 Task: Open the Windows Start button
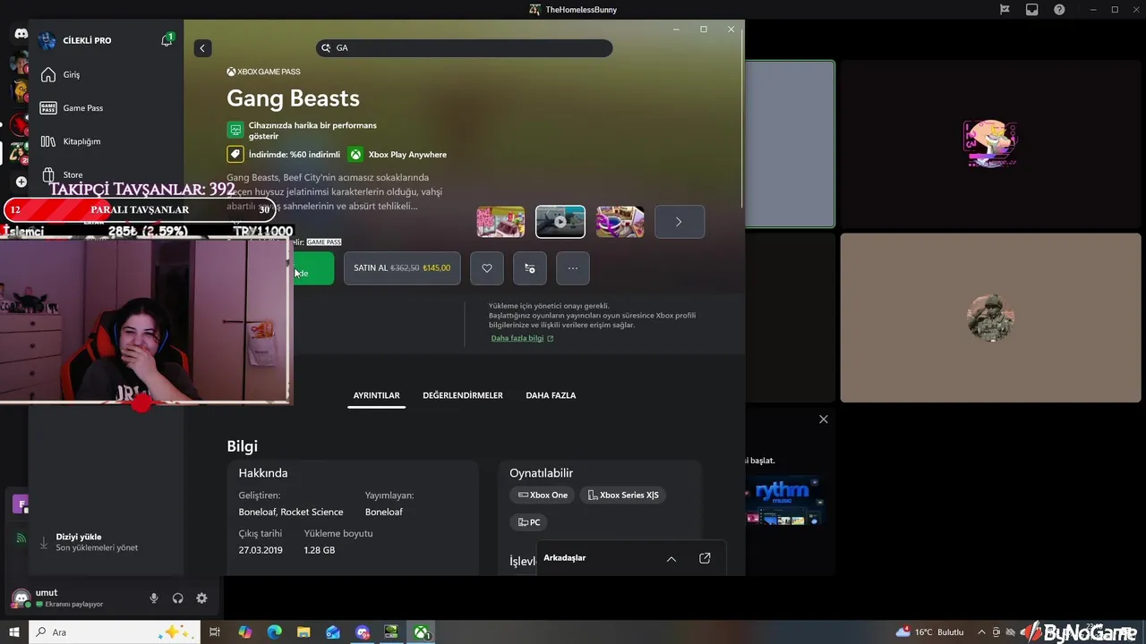13,632
